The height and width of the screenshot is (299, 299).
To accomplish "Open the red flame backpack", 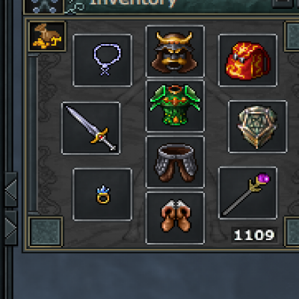I will (247, 61).
